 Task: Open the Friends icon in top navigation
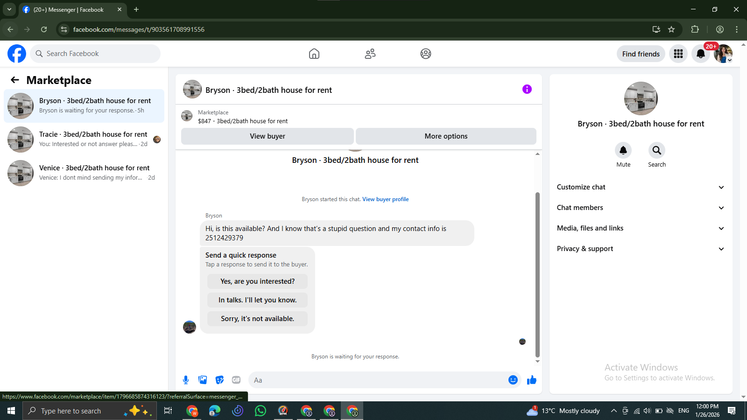pos(370,54)
